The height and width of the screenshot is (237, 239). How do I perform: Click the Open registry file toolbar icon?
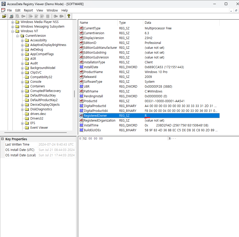point(4,16)
